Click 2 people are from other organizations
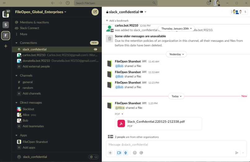The width and height of the screenshot is (250, 162). (137, 137)
